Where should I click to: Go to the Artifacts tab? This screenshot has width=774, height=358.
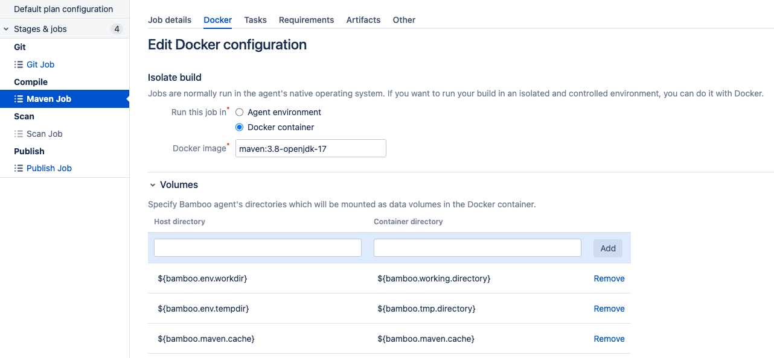pyautogui.click(x=363, y=20)
